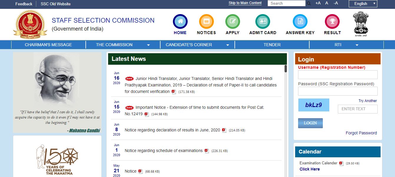Increase font size with +A

click(318, 3)
